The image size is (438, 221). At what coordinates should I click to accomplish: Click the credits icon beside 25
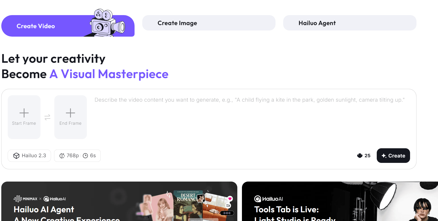click(360, 156)
